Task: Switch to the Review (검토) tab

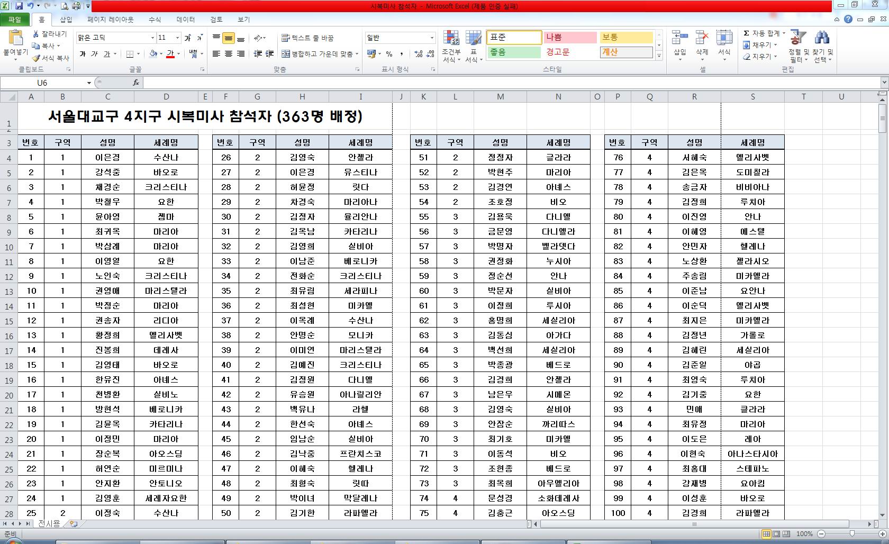Action: pos(216,20)
